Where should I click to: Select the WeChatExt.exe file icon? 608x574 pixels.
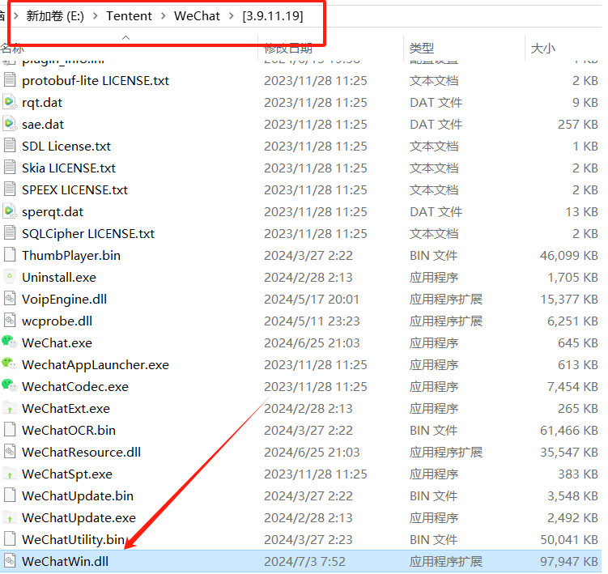point(10,408)
